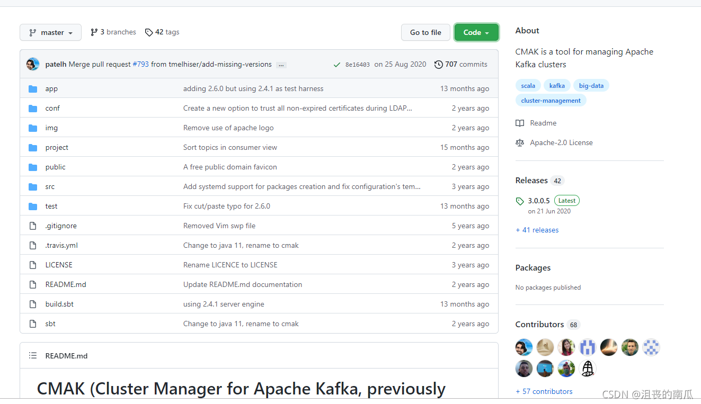Click the README list outline icon

click(x=33, y=356)
